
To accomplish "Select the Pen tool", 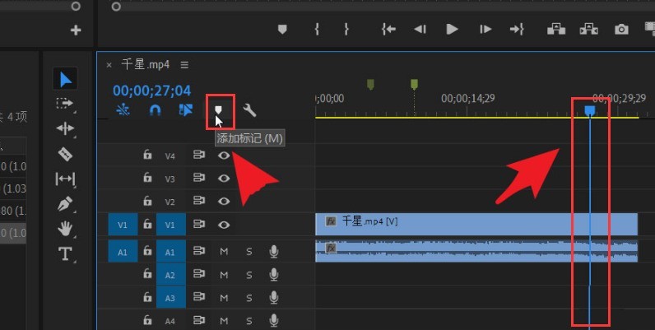I will click(x=65, y=204).
